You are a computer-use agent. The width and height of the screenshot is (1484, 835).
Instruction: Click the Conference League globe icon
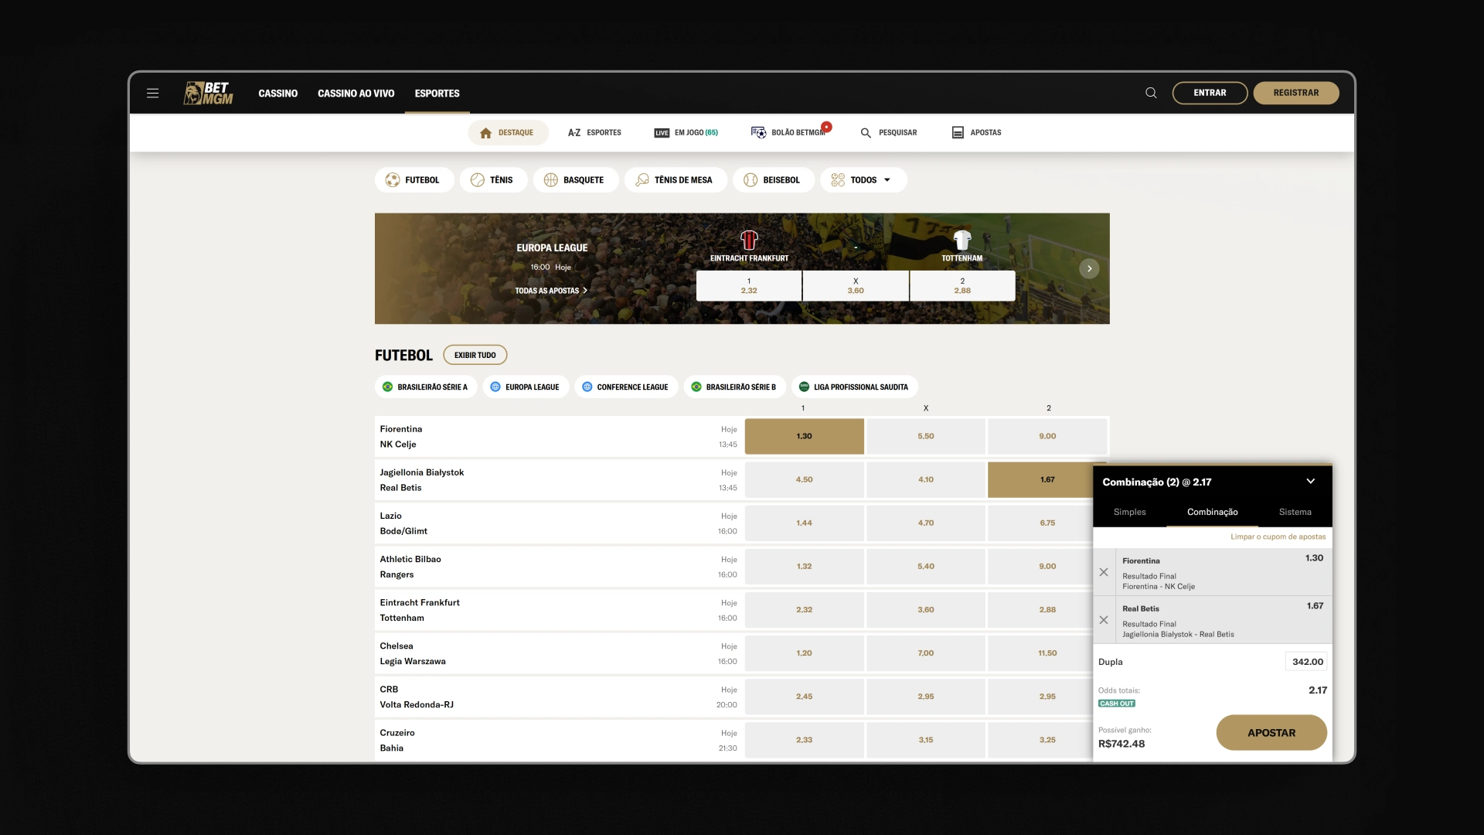pyautogui.click(x=587, y=387)
